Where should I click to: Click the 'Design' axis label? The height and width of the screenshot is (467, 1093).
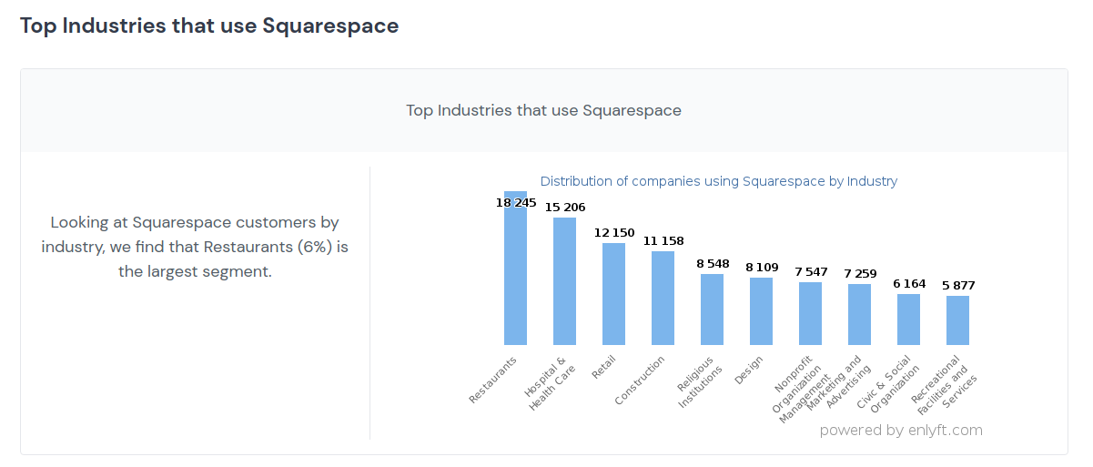pos(749,369)
